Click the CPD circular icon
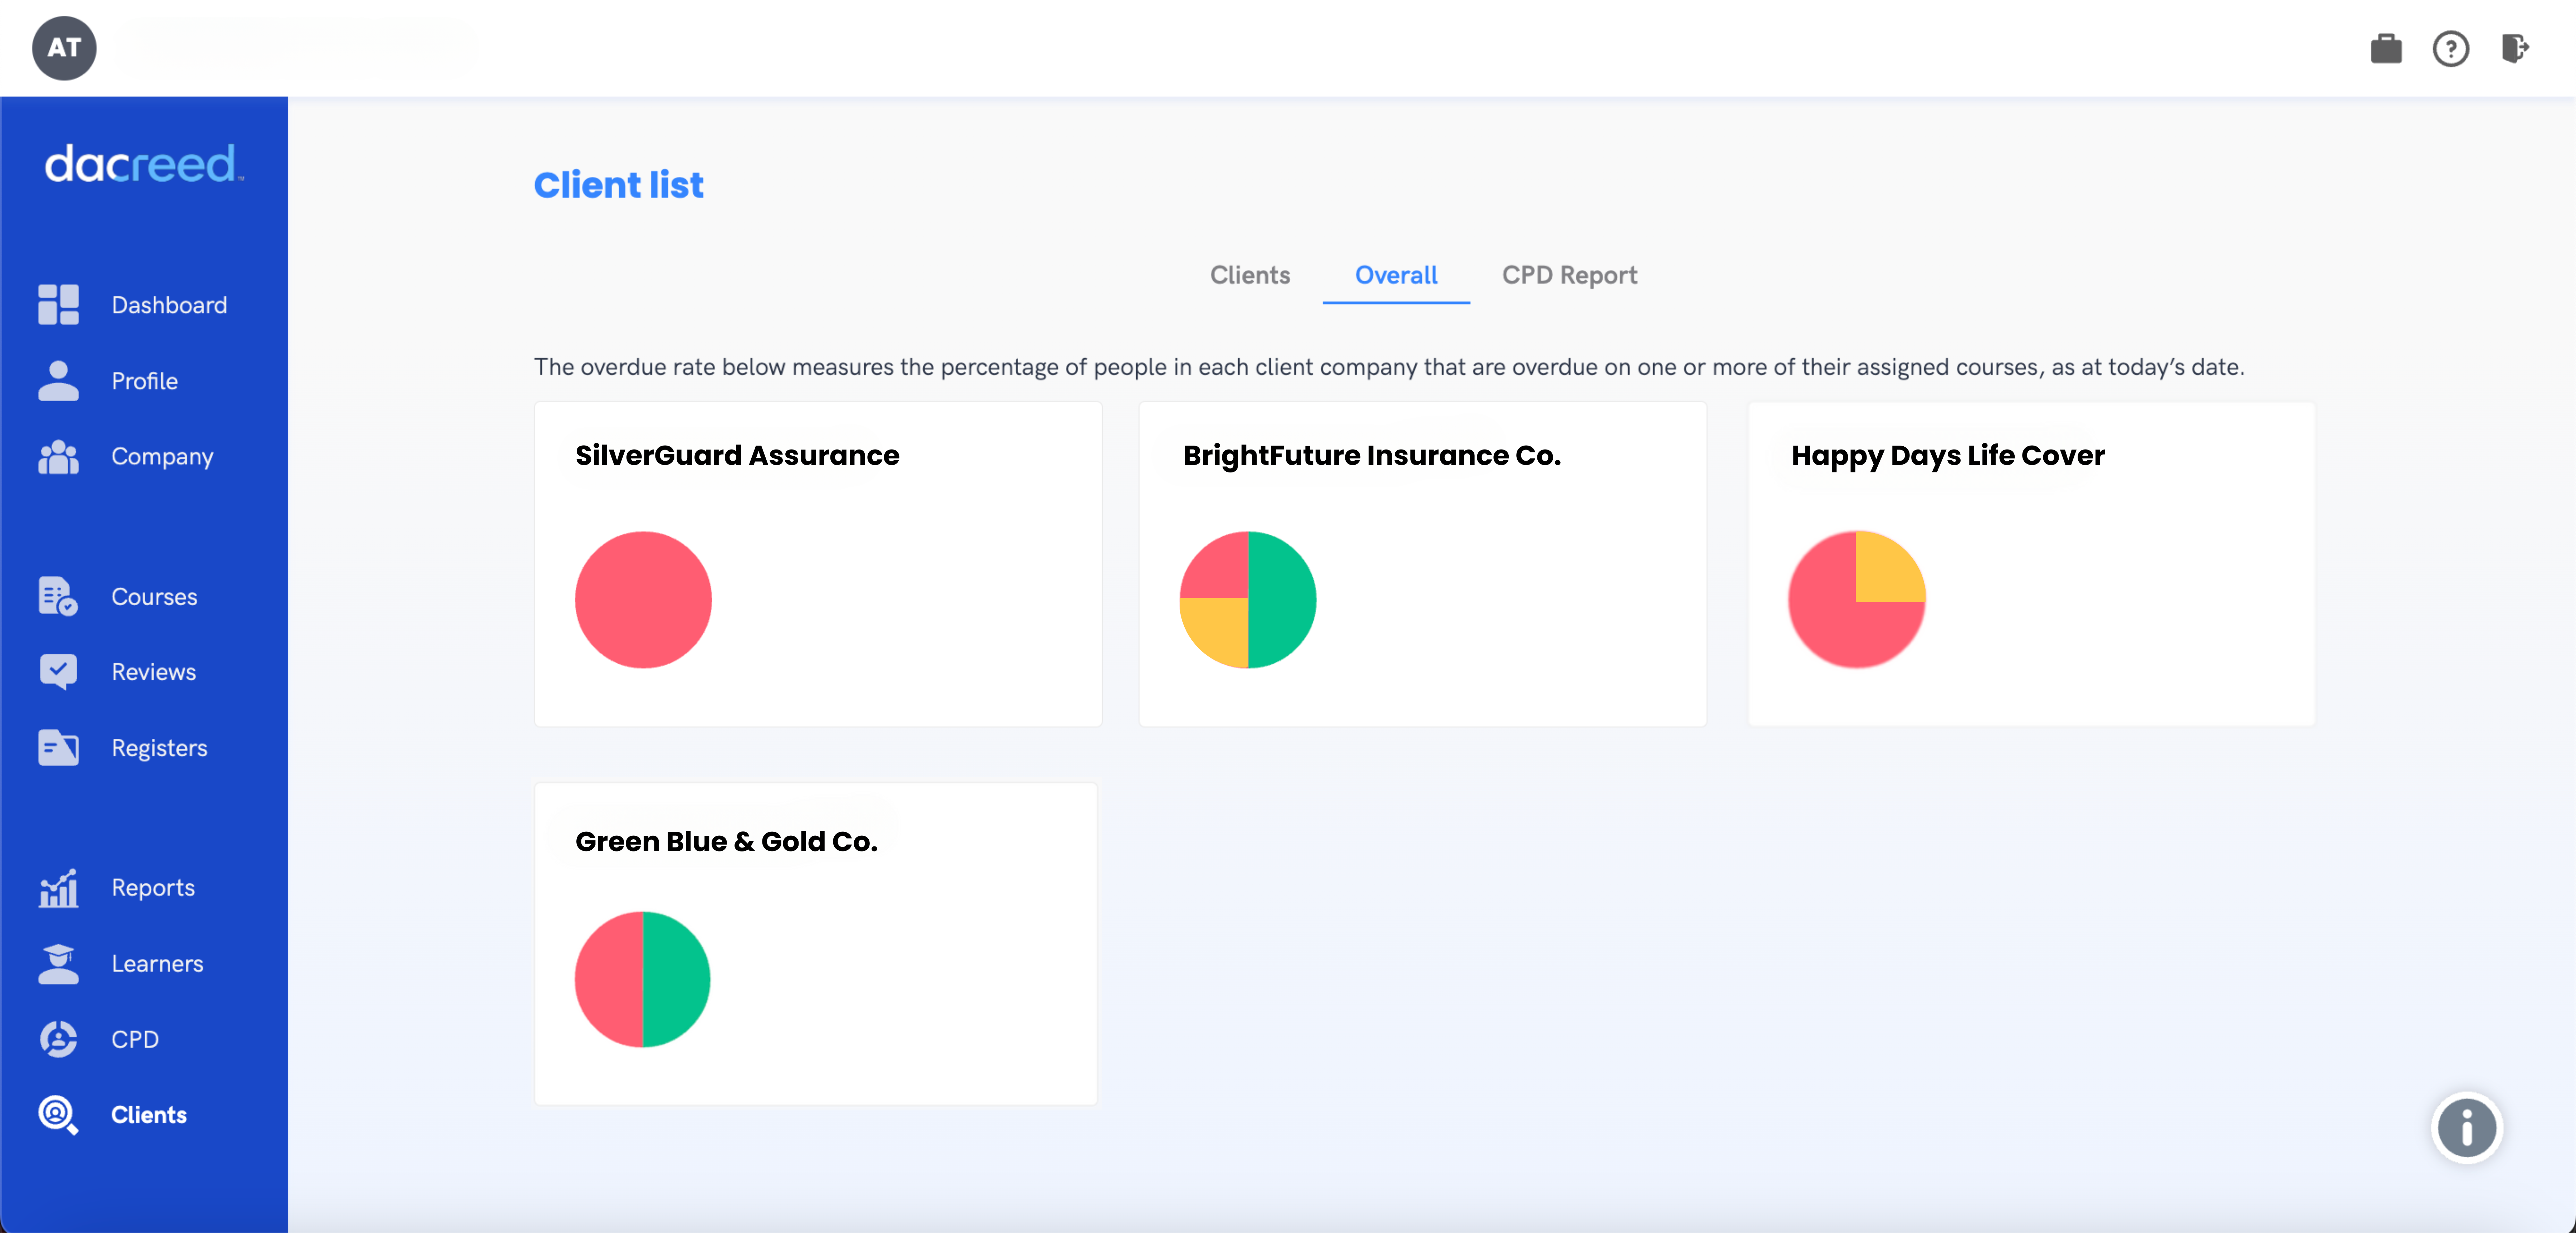 58,1039
